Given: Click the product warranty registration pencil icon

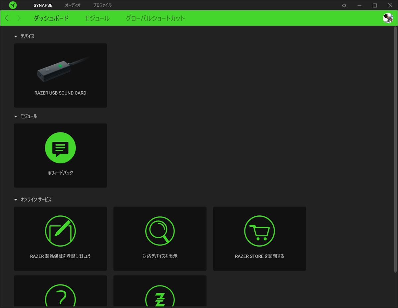Looking at the screenshot, I should point(60,231).
